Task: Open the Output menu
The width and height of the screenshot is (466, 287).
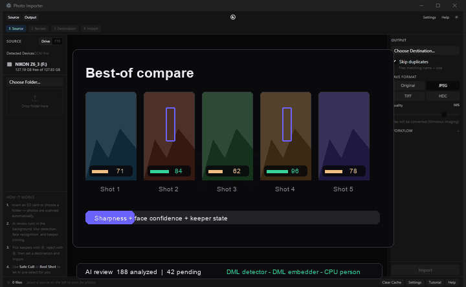Action: [x=30, y=17]
